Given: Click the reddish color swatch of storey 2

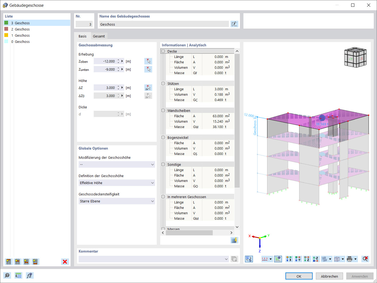Looking at the screenshot, I should click(x=6, y=29).
